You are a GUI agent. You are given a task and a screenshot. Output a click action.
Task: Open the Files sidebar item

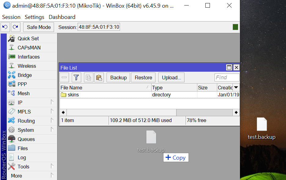[32, 148]
